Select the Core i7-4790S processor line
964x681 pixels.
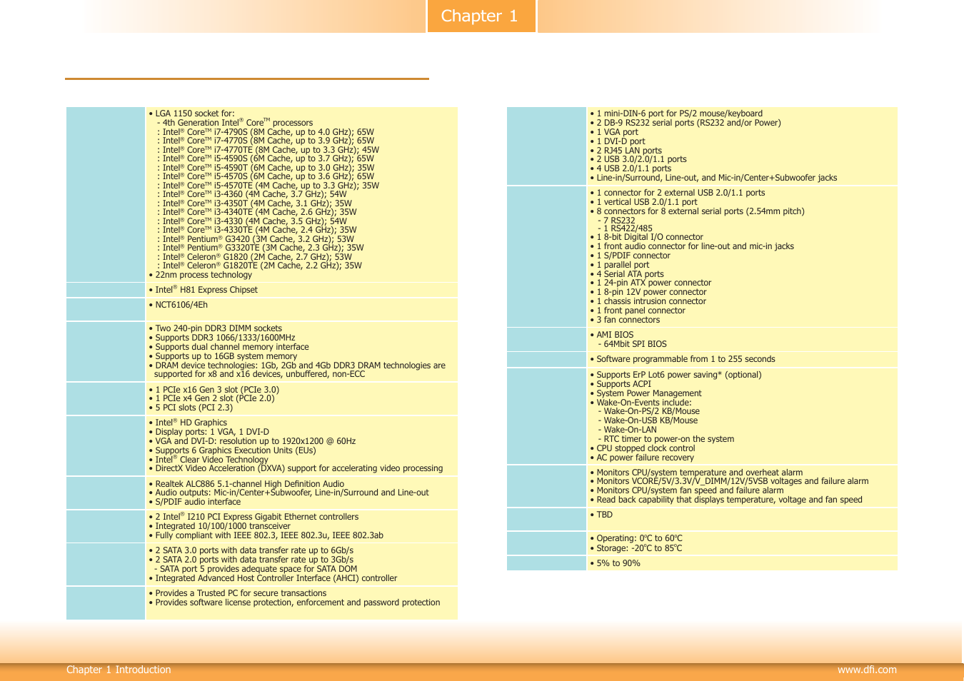click(266, 132)
